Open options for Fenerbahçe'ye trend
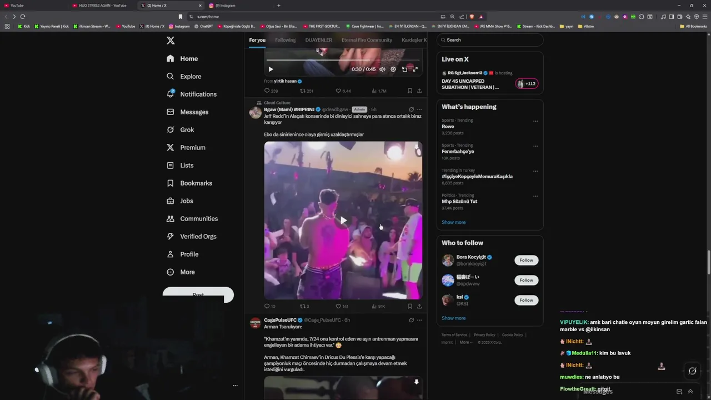Screen dimensions: 711x400 point(535,146)
